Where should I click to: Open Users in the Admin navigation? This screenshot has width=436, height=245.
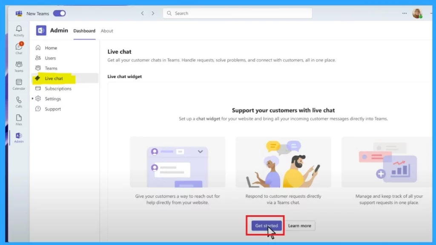point(65,58)
